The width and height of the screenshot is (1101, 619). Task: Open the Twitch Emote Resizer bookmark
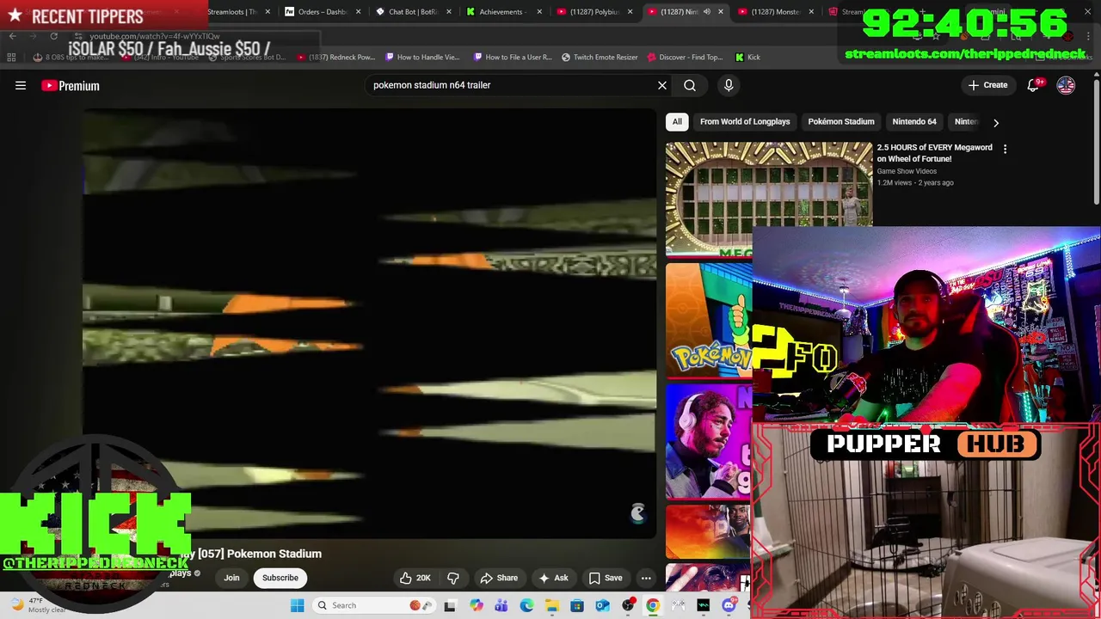[600, 57]
